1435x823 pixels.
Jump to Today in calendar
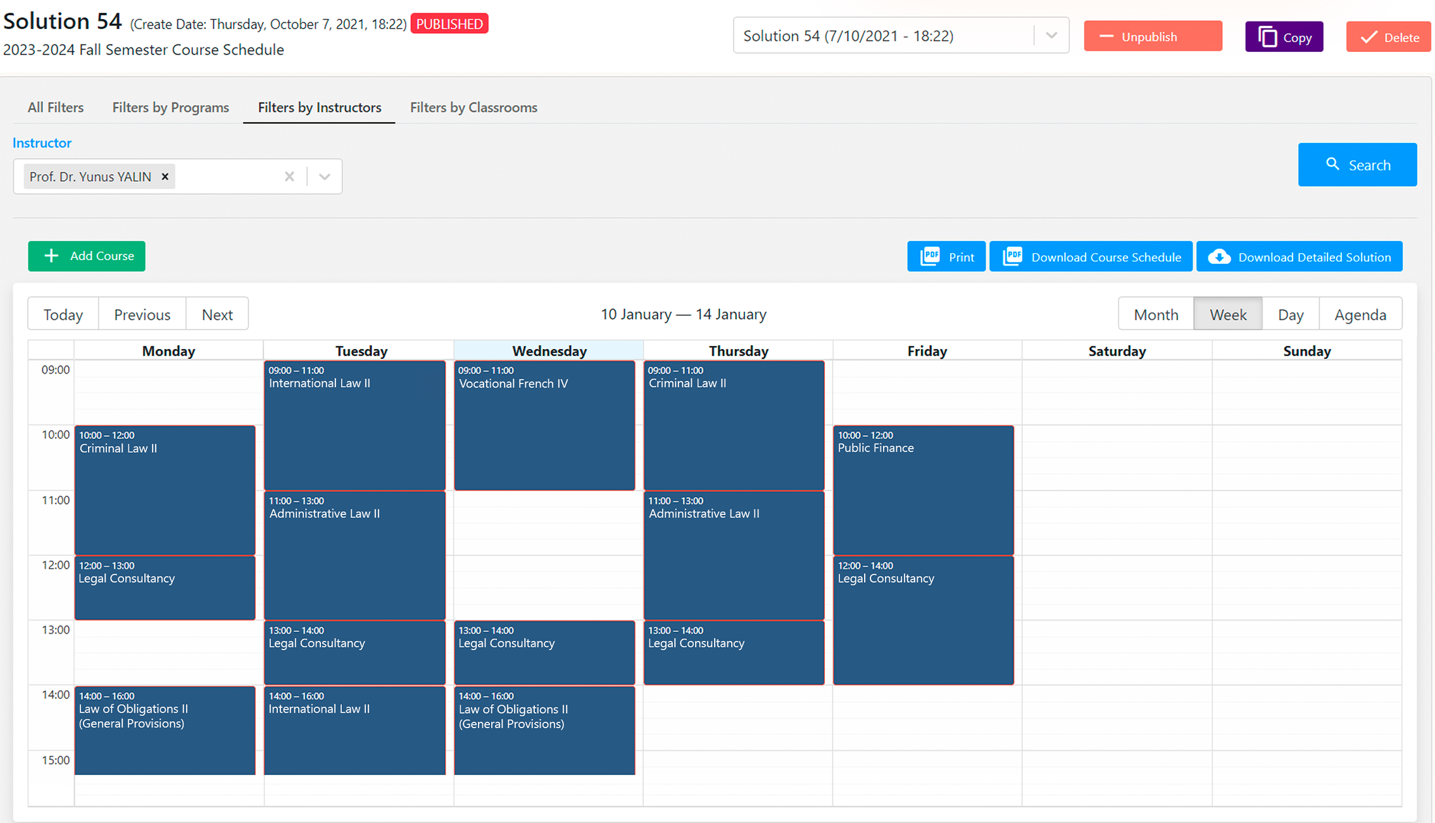point(63,314)
